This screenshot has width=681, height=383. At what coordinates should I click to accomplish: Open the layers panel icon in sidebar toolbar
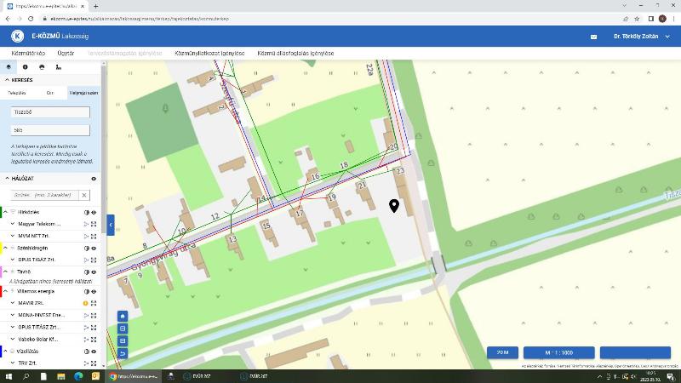[x=9, y=67]
